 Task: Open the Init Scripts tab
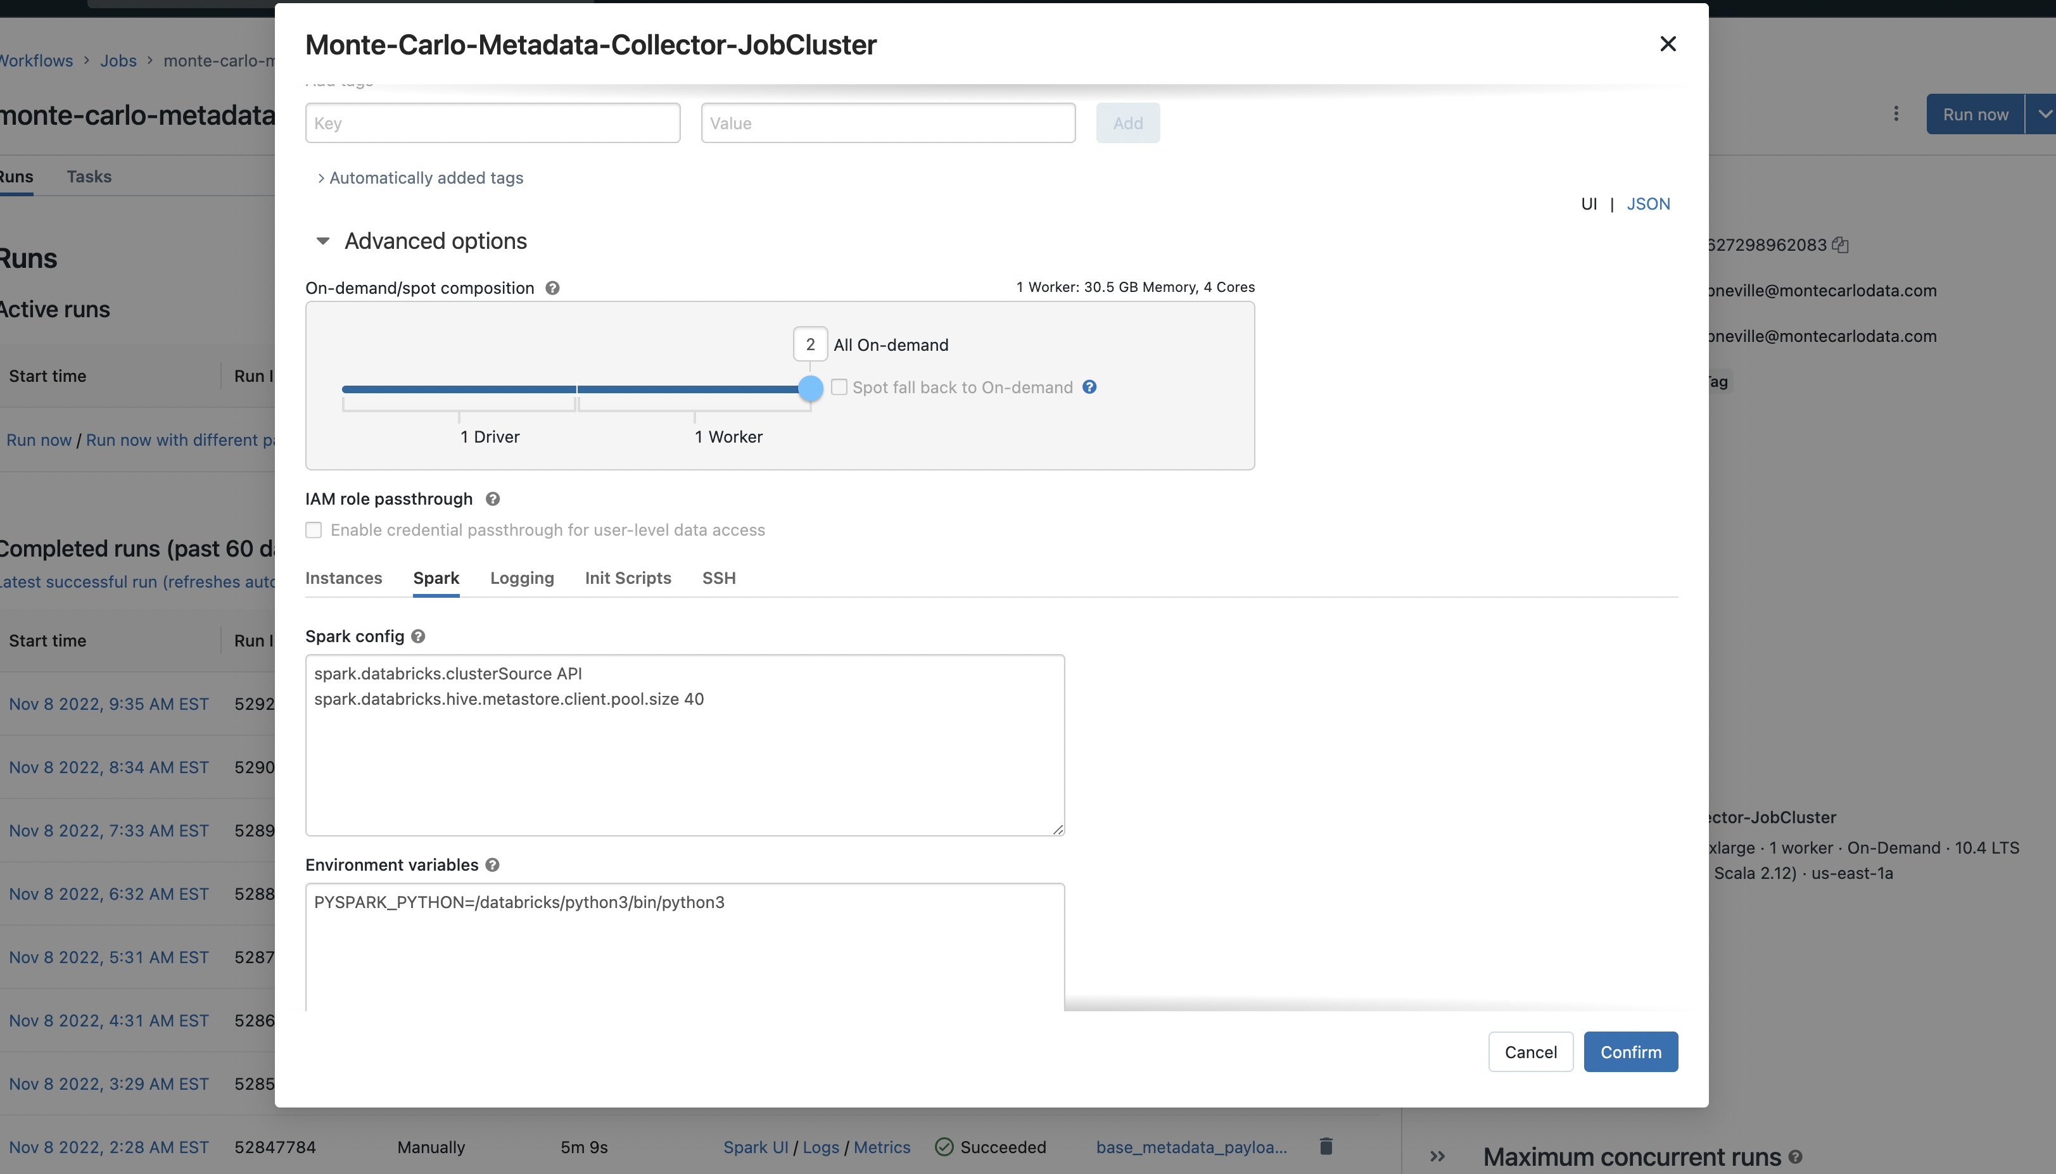(x=627, y=578)
